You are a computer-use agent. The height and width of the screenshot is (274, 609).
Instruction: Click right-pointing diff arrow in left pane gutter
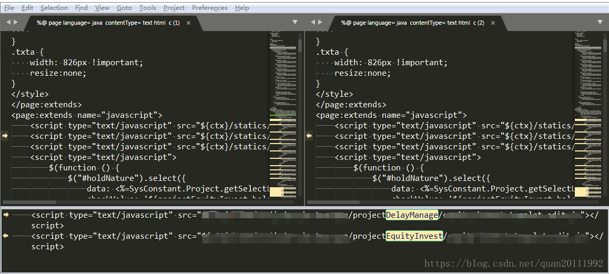pyautogui.click(x=5, y=136)
